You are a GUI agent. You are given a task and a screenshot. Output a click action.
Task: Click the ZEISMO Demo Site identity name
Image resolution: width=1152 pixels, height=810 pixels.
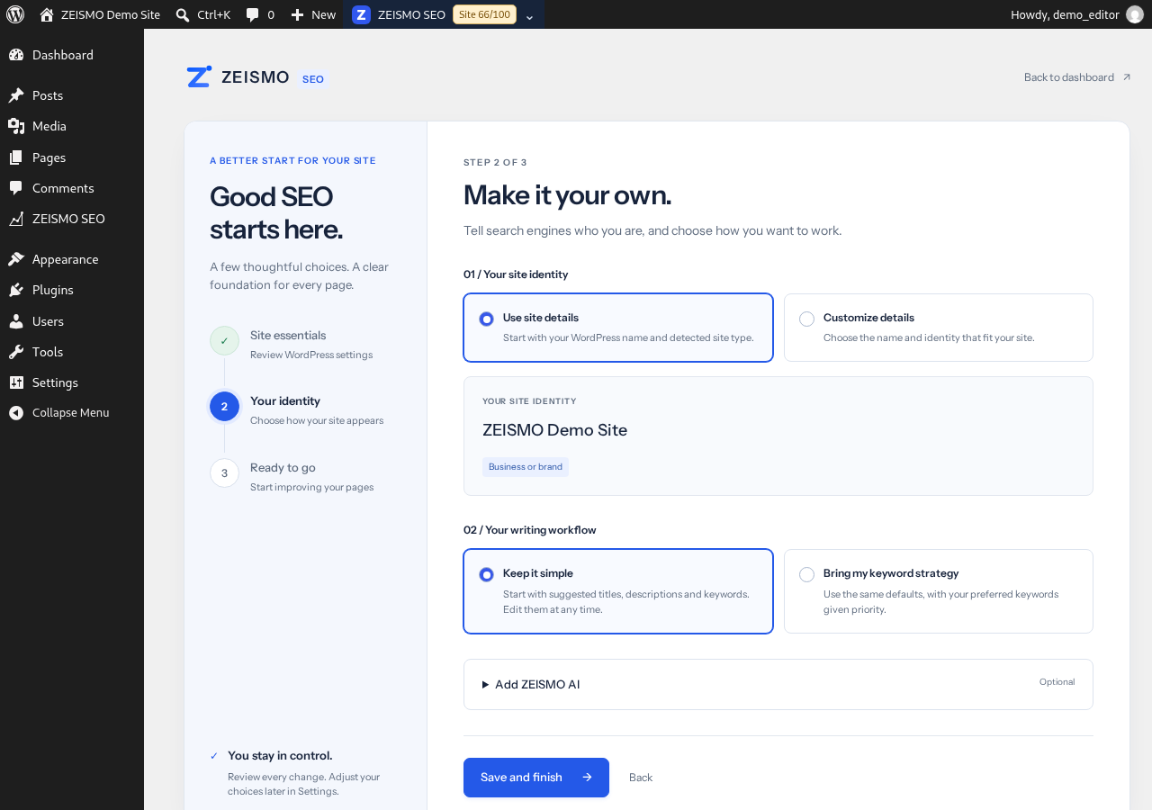pos(554,430)
